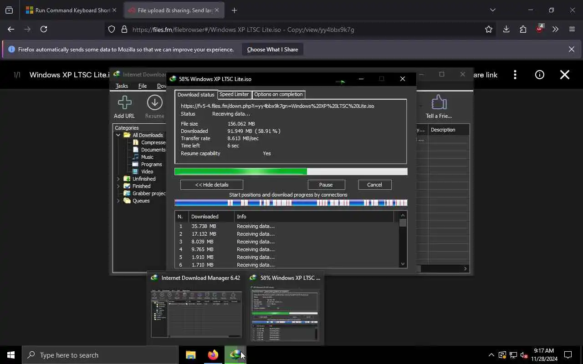Open the Firefox extensions puzzle icon

523,29
